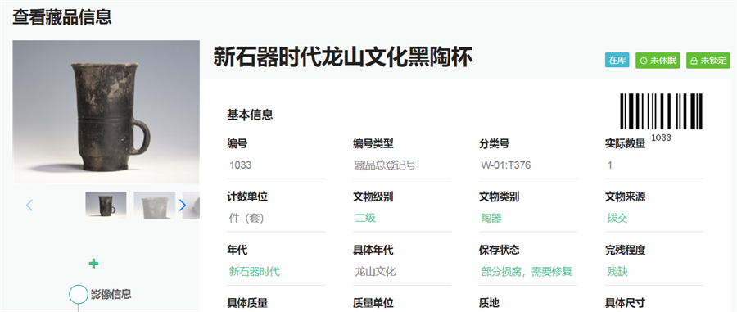This screenshot has width=737, height=312.
Task: Click the 1033 barcode image
Action: point(661,111)
